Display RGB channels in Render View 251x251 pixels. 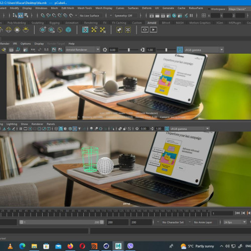click(33, 50)
